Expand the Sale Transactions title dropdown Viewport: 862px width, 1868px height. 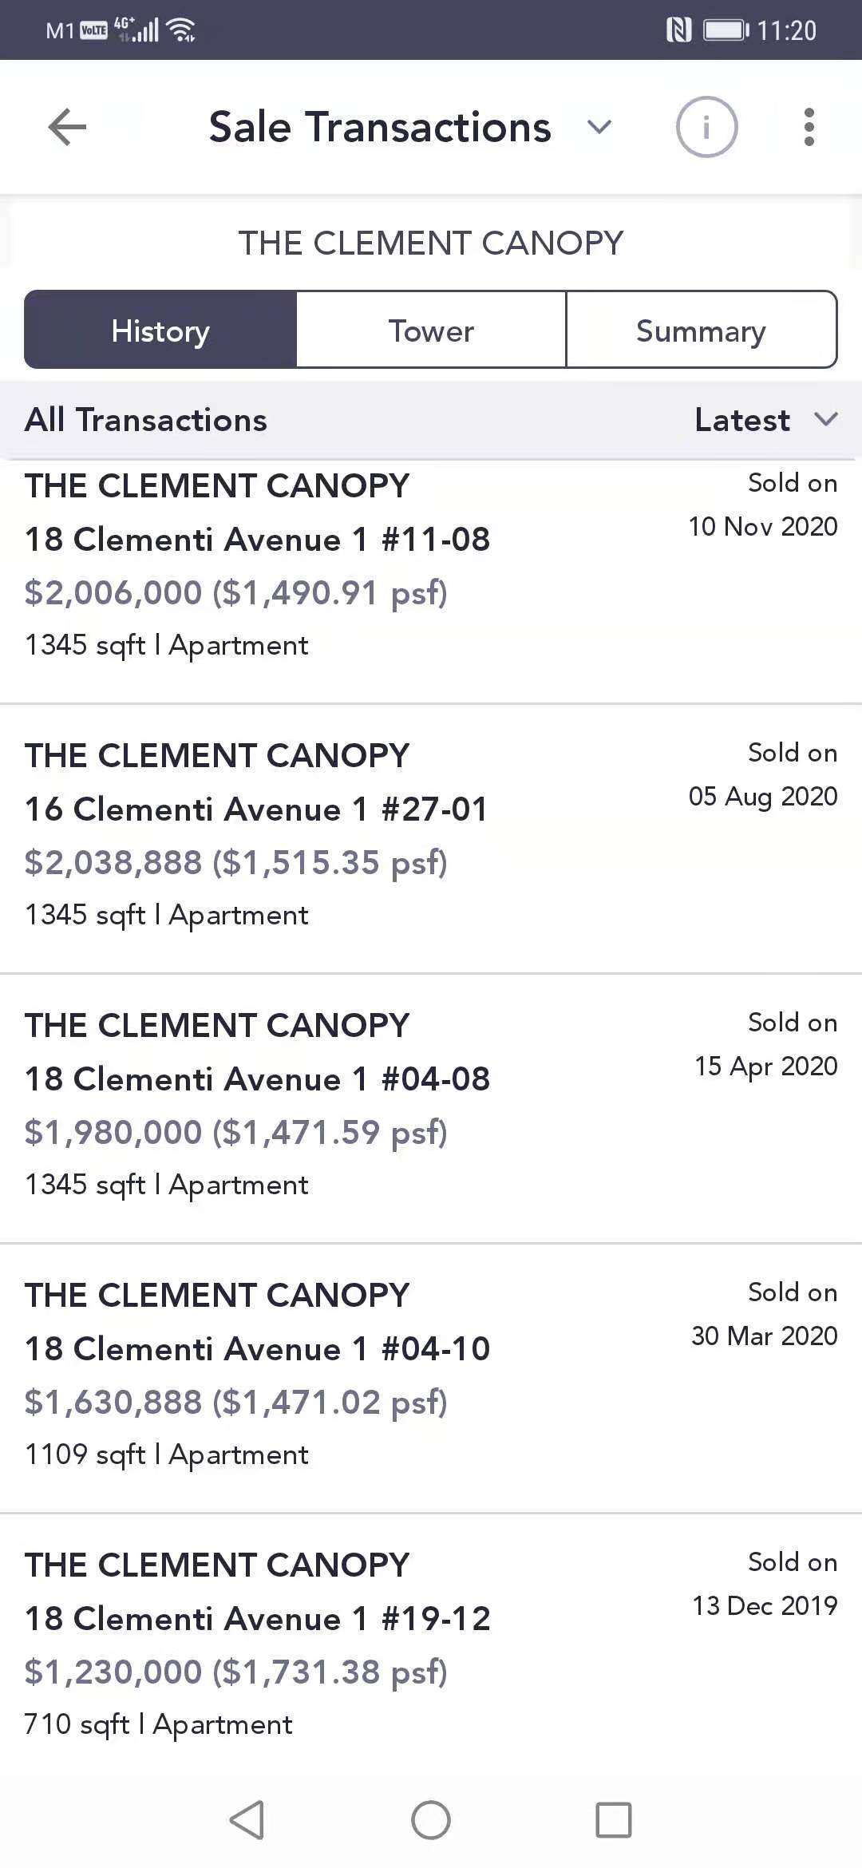pos(599,127)
